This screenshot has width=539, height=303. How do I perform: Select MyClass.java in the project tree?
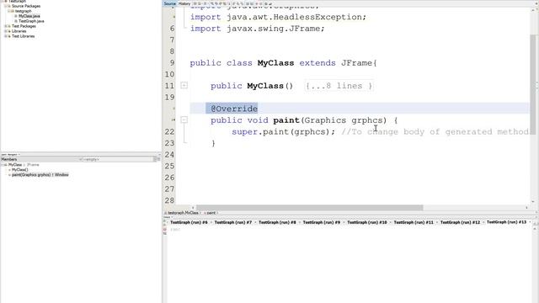[29, 16]
